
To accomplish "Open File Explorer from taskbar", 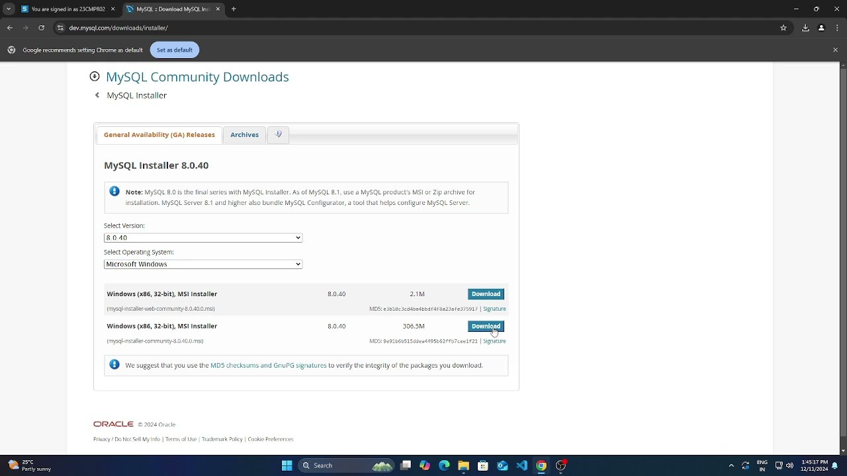I will point(463,465).
